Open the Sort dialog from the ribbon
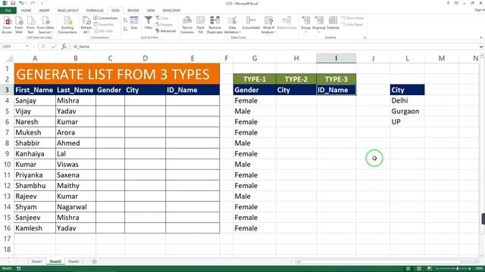The width and height of the screenshot is (485, 272). click(x=134, y=23)
